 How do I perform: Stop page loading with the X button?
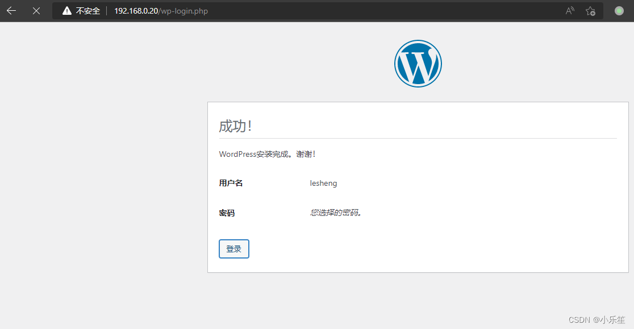click(x=36, y=11)
